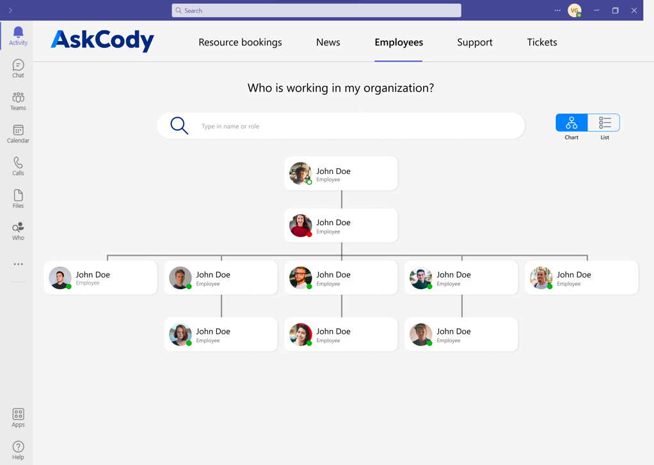Select the Employees tab
The image size is (654, 465).
pos(399,42)
